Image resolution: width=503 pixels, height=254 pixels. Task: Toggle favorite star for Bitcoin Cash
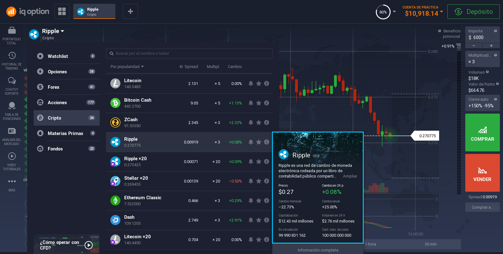259,103
